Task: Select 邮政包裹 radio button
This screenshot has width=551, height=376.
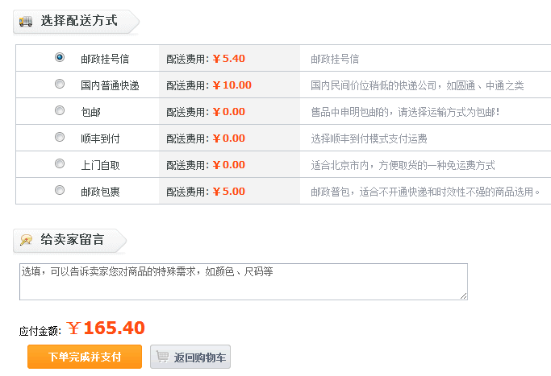Action: coord(60,190)
